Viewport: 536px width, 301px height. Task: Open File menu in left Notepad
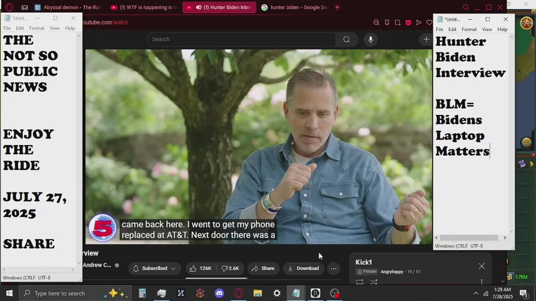click(x=7, y=28)
